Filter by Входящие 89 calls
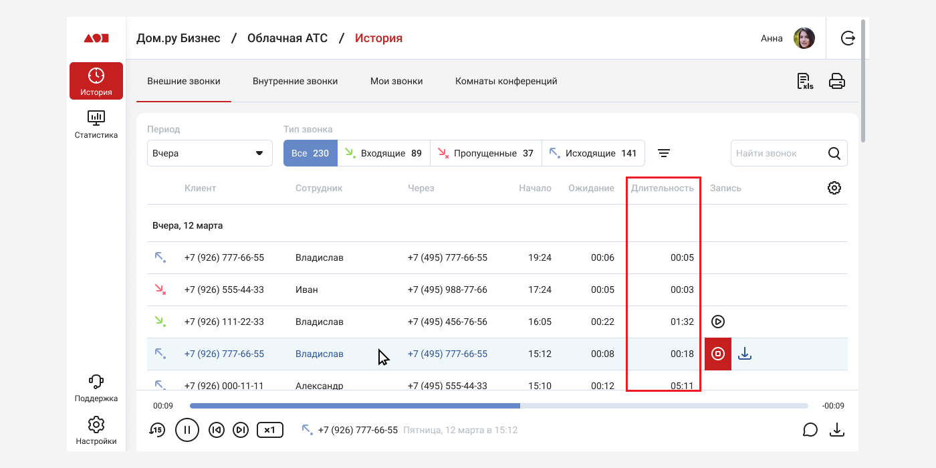Screen dimensions: 936x468 tap(384, 153)
